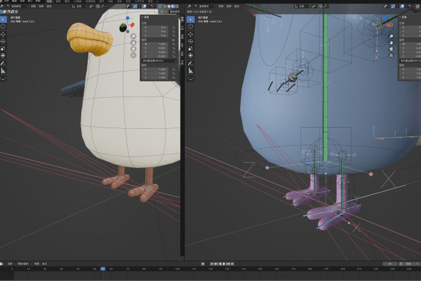Toggle show overlays in left viewport header
This screenshot has width=421, height=281.
pos(144,6)
